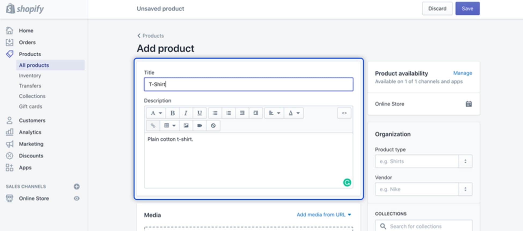Click the Shopify logo
The height and width of the screenshot is (231, 523).
tap(25, 9)
